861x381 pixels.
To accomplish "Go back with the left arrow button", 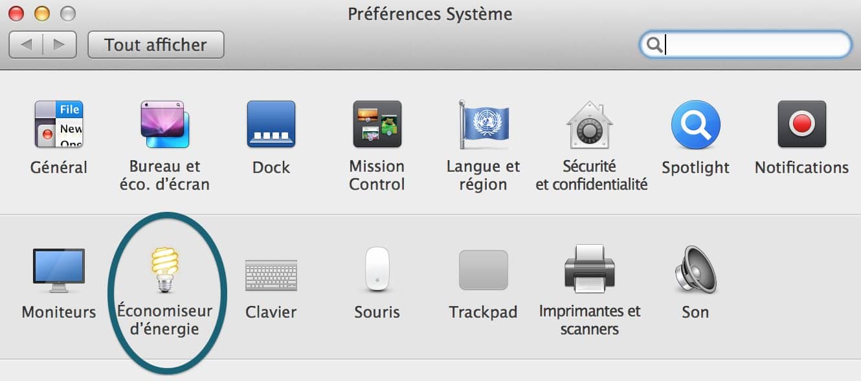I will [x=27, y=45].
